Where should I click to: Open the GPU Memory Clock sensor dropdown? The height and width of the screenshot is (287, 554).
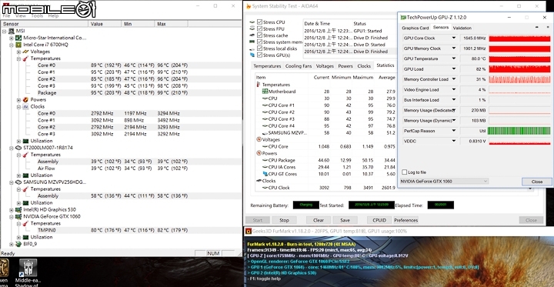[x=454, y=48]
